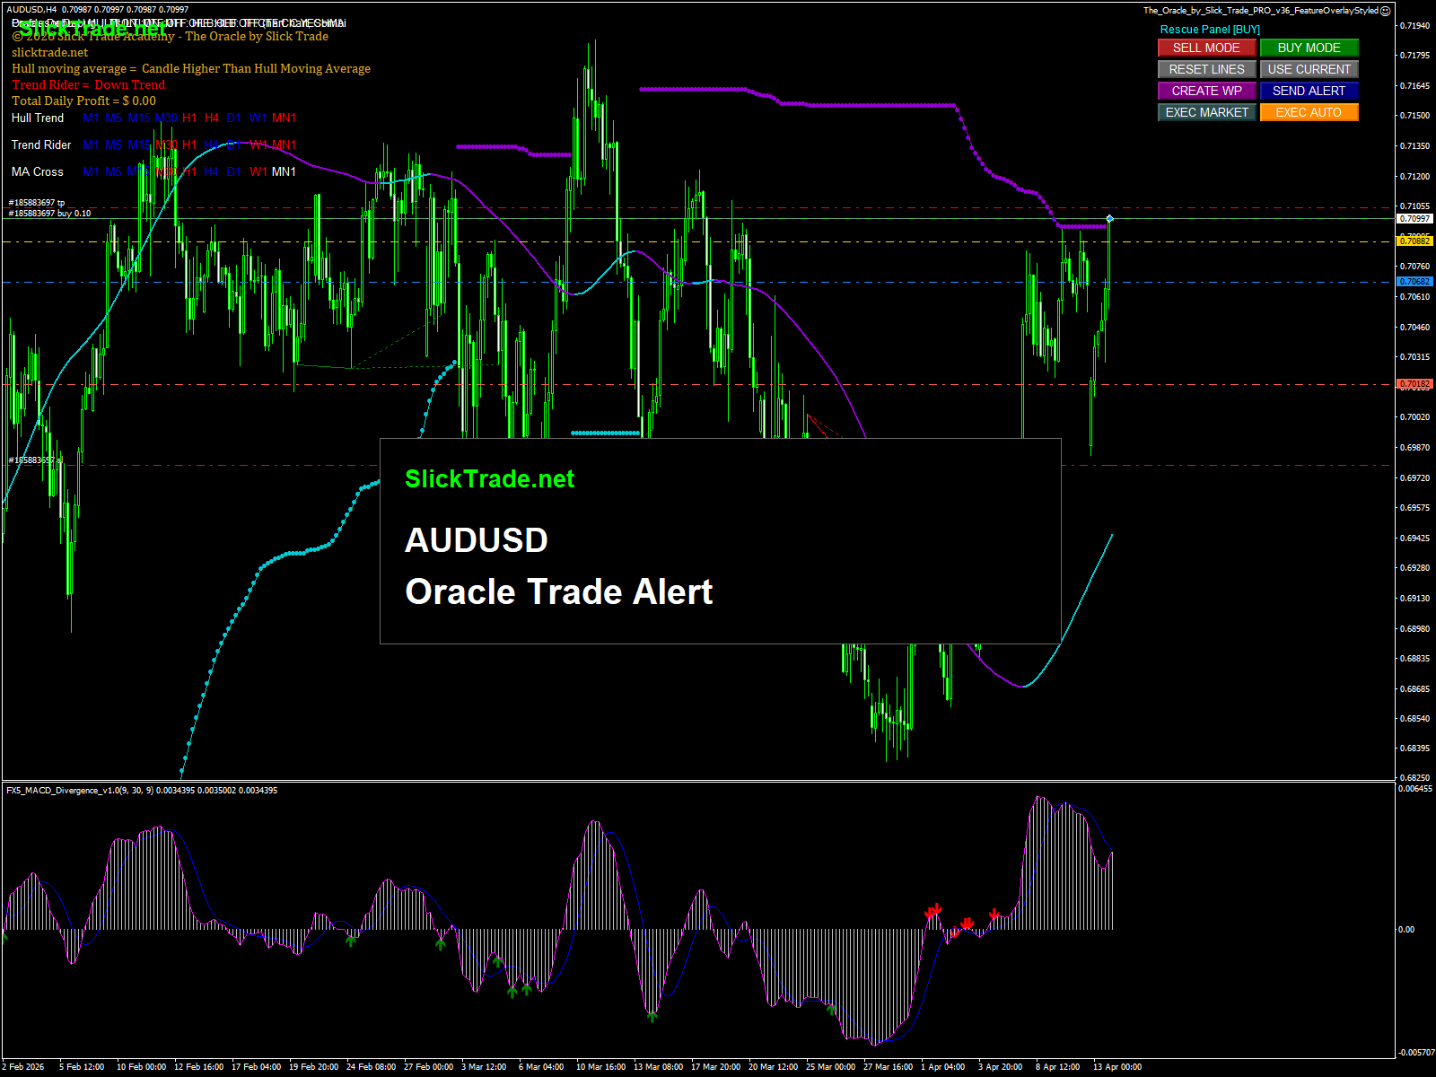Select M1 in the Hull Trend row
The width and height of the screenshot is (1436, 1077).
tap(91, 118)
